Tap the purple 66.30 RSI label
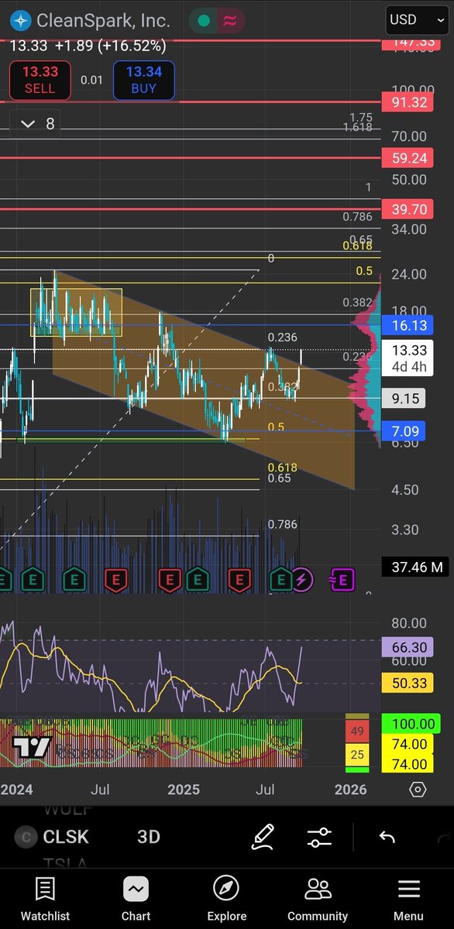This screenshot has width=454, height=929. tap(409, 646)
